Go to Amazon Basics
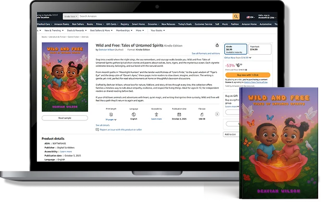 click(x=62, y=24)
